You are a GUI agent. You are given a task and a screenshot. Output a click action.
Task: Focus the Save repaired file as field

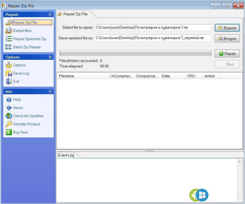[153, 38]
